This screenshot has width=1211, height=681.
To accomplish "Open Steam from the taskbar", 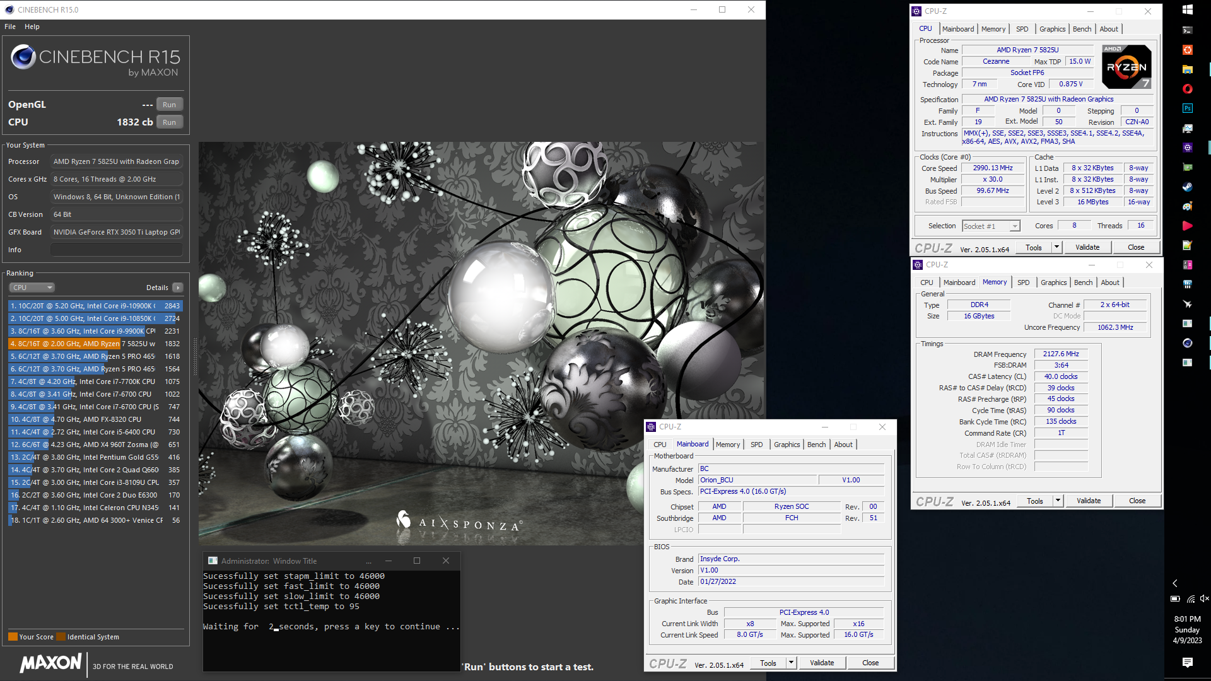I will click(1187, 187).
